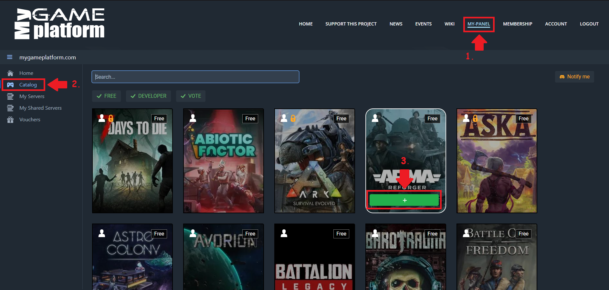Select the ARK Survival Evolved game card
609x290 pixels.
pyautogui.click(x=315, y=161)
